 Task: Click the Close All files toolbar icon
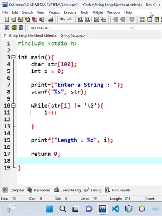pos(42,19)
